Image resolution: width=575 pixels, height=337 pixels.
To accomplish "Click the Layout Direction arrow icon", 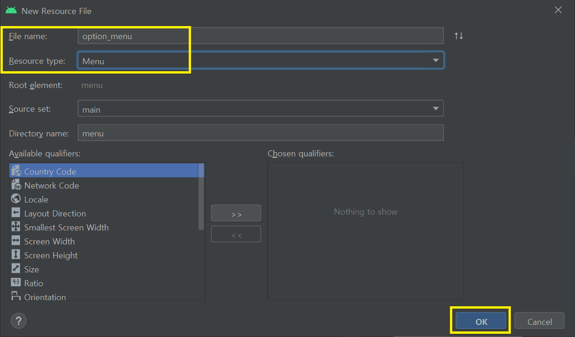I will [16, 213].
